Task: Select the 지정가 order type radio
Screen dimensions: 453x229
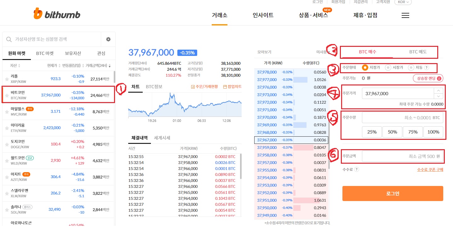Action: click(365, 68)
